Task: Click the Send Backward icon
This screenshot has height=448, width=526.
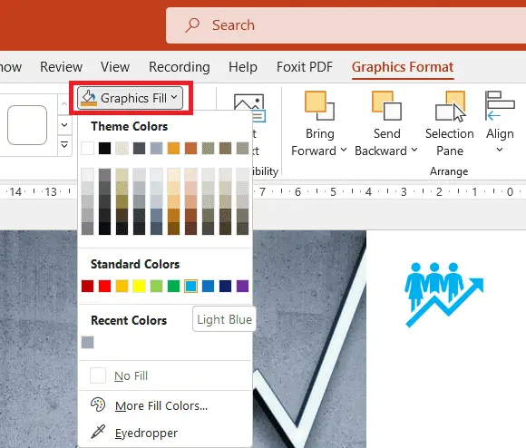Action: coord(386,105)
